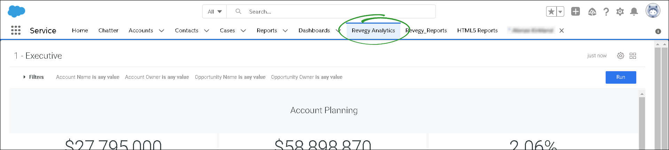Click the Salesforce cloud logo

16,11
